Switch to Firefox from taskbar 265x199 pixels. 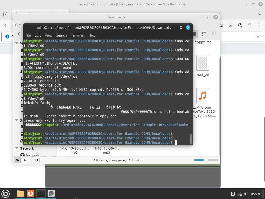pos(31,193)
